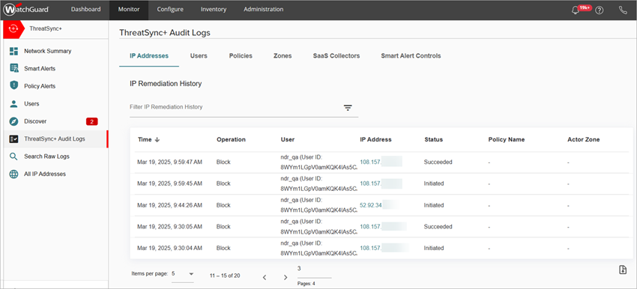Open the 52.92.34 IP address link

(x=371, y=205)
